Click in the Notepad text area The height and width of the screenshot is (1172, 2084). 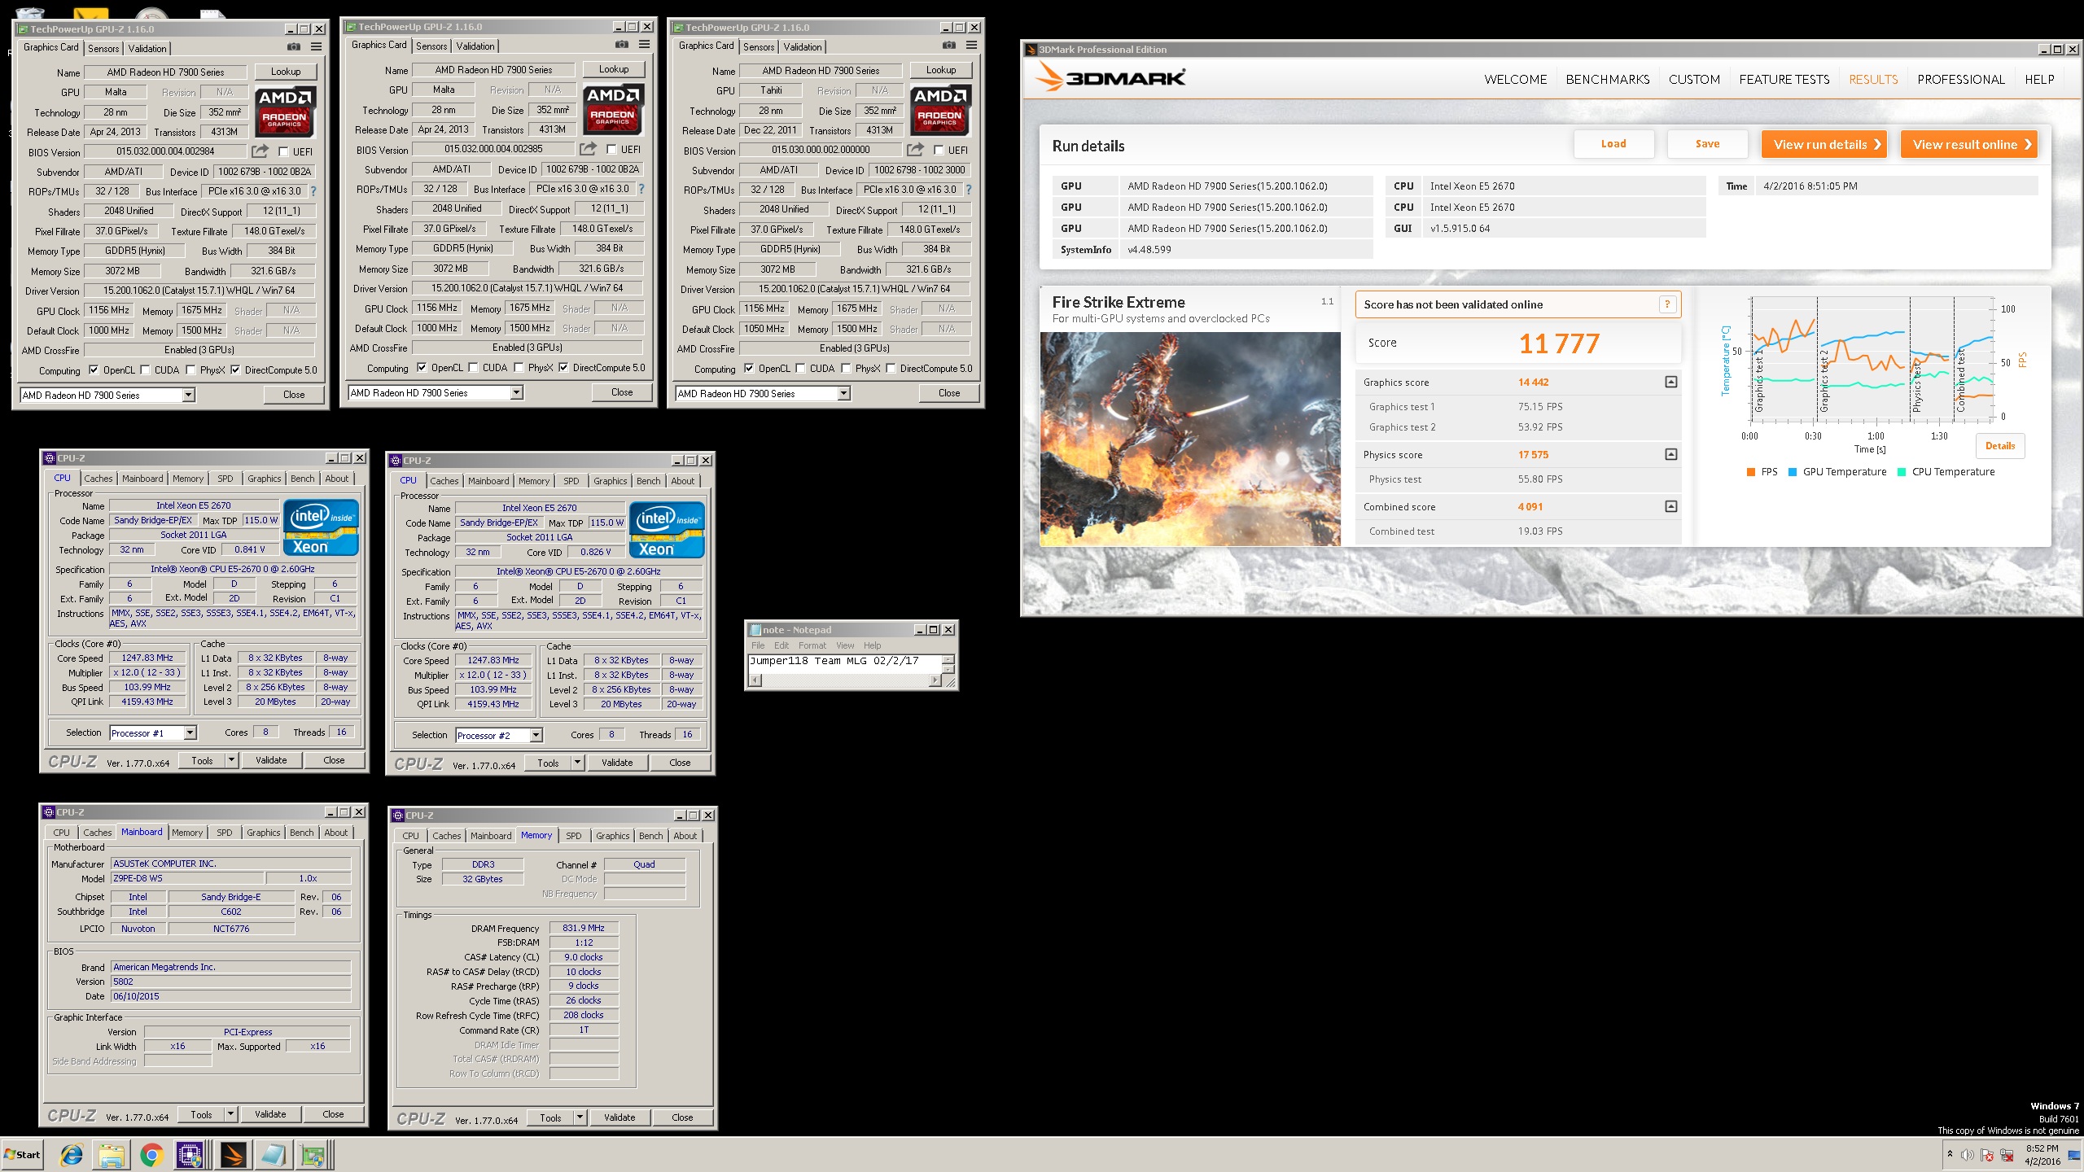[x=844, y=663]
